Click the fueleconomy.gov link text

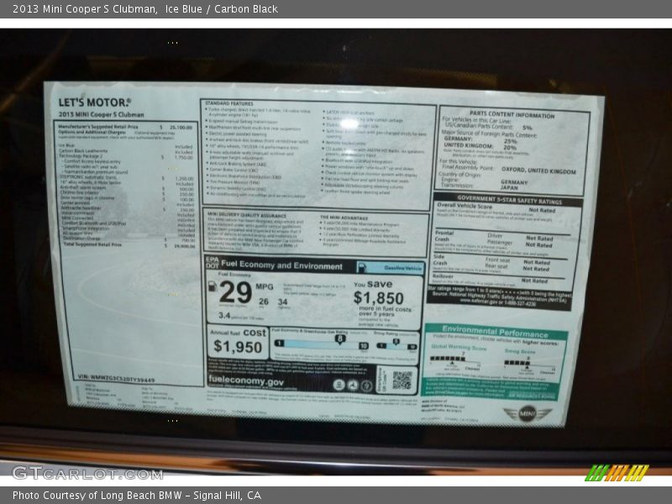pyautogui.click(x=246, y=381)
